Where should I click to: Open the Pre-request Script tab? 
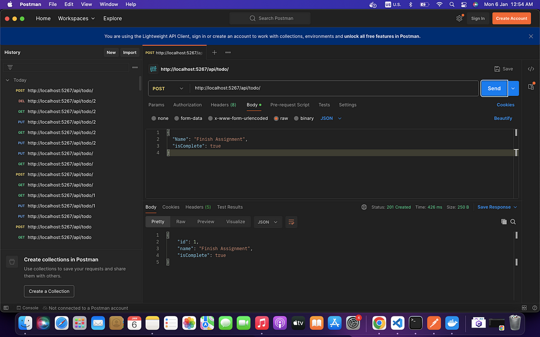pos(290,105)
